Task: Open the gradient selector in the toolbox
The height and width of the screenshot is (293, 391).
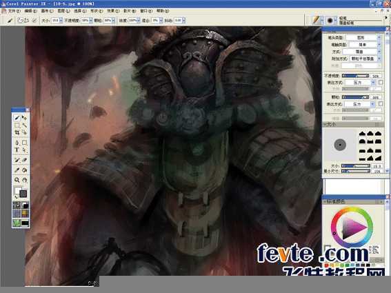Action: pyautogui.click(x=25, y=205)
